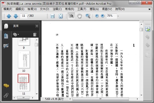Click thumbnail panel horizontal scrollbar thumb
Viewport: 154px width, 103px height.
tap(23, 98)
